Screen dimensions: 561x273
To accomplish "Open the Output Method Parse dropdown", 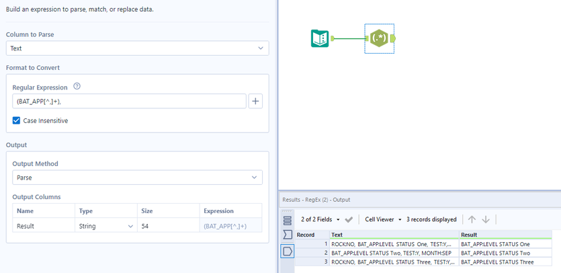I will [137, 178].
